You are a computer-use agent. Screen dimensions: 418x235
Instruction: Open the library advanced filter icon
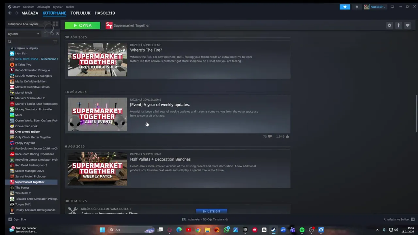pos(55,42)
